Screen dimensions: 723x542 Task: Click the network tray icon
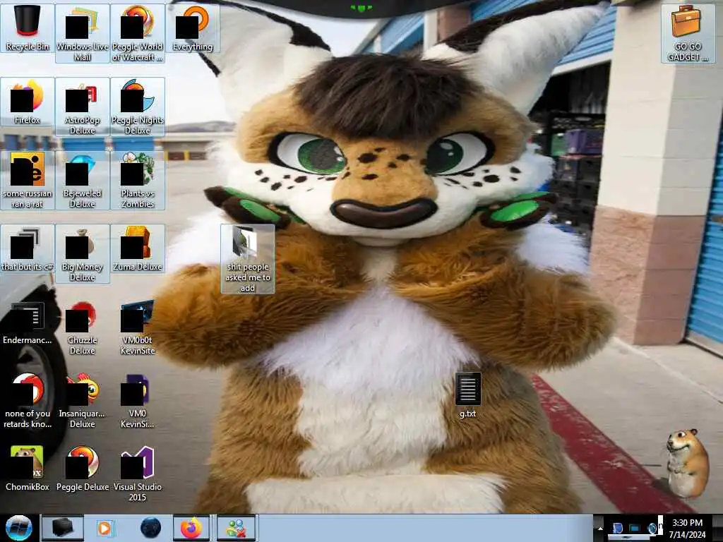tap(635, 528)
